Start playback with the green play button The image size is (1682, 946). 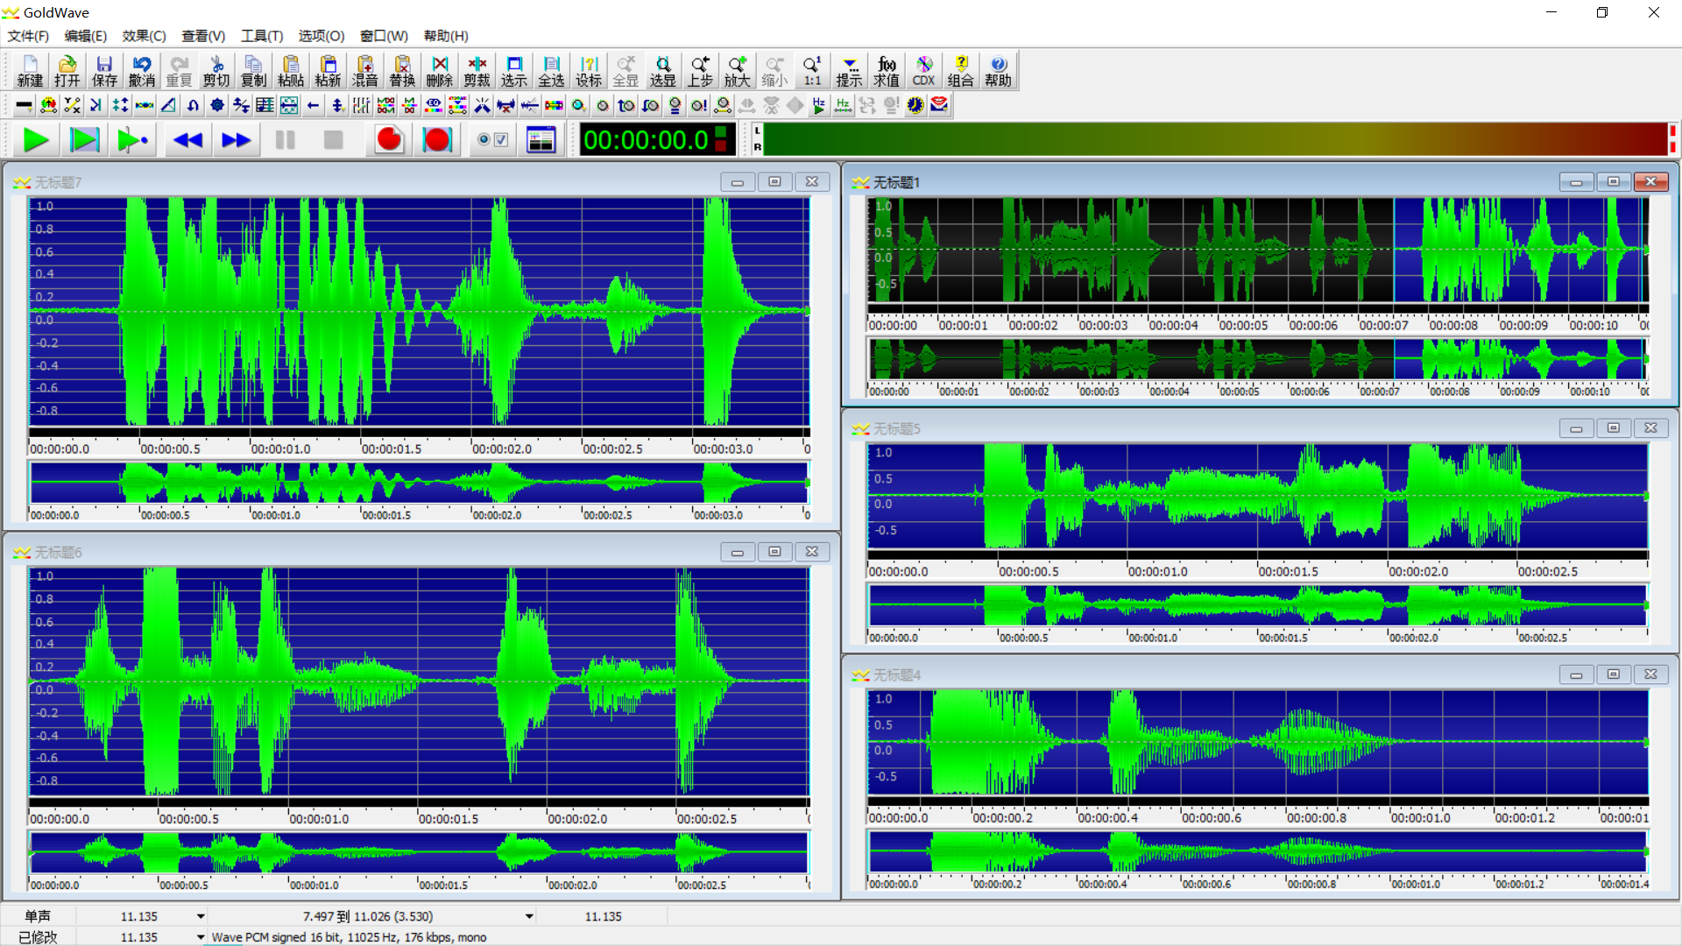click(36, 140)
